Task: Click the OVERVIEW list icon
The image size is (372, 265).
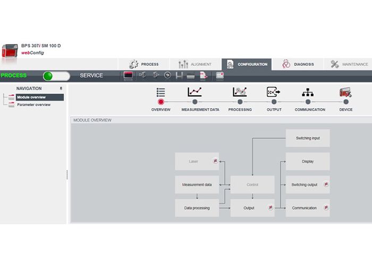Action: click(161, 92)
